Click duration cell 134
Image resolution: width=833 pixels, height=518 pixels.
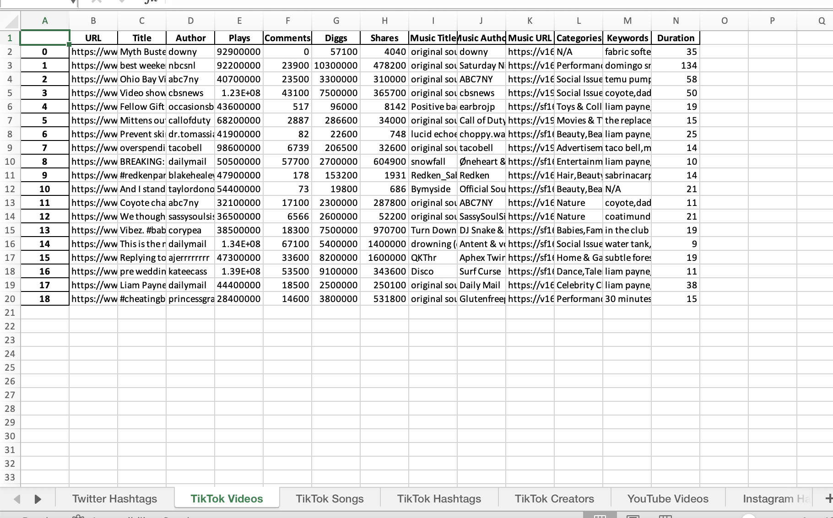coord(676,65)
